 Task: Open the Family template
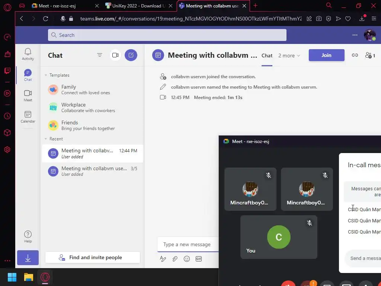(x=92, y=90)
